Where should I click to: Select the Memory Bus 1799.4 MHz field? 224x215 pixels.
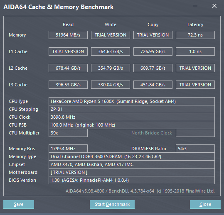[68, 149]
